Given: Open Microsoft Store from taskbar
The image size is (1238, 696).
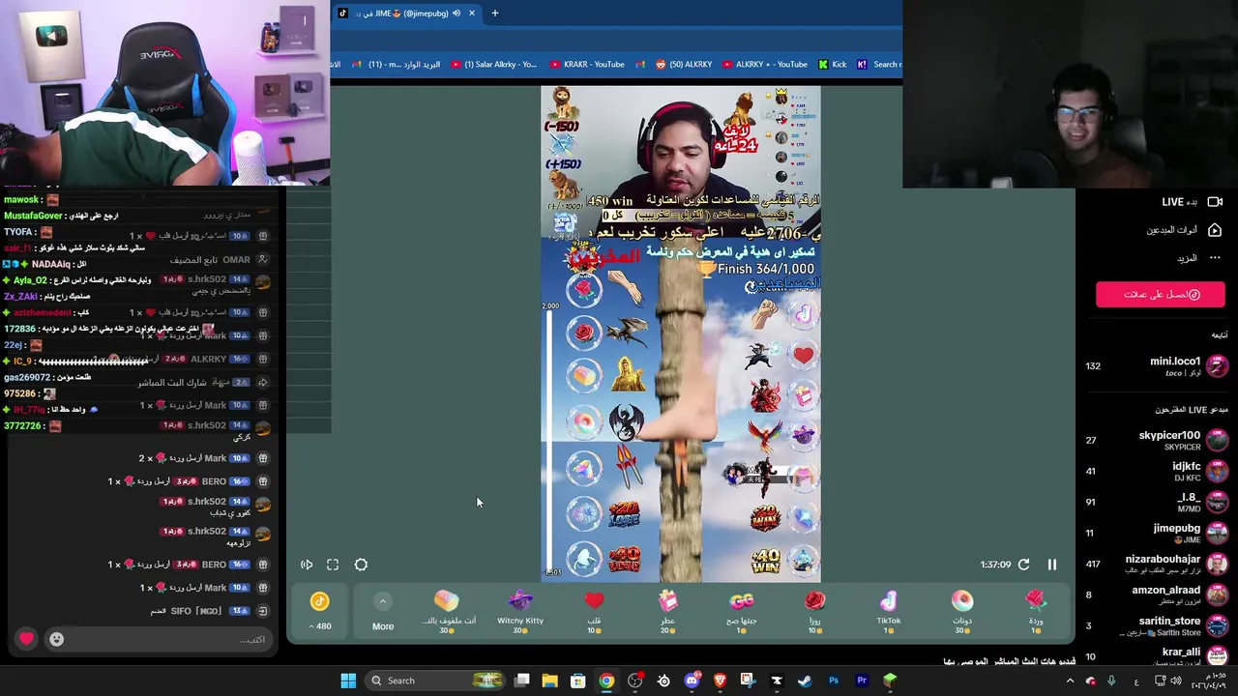Looking at the screenshot, I should pos(577,681).
